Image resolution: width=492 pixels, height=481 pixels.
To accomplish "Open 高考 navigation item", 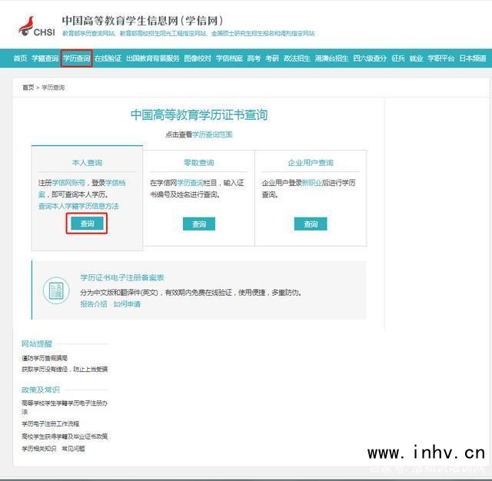I will [x=254, y=58].
